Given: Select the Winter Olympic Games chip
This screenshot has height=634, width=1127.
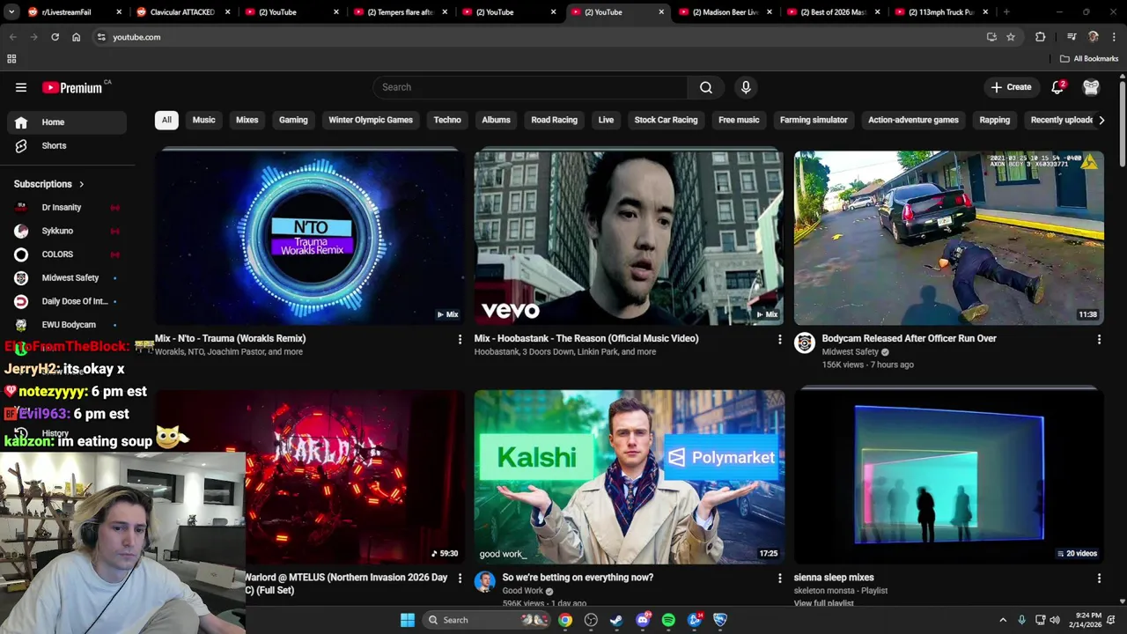Looking at the screenshot, I should (x=371, y=120).
